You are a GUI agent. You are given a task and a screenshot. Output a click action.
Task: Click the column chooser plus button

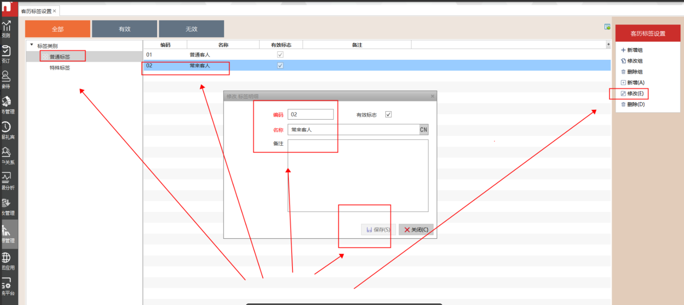point(608,44)
